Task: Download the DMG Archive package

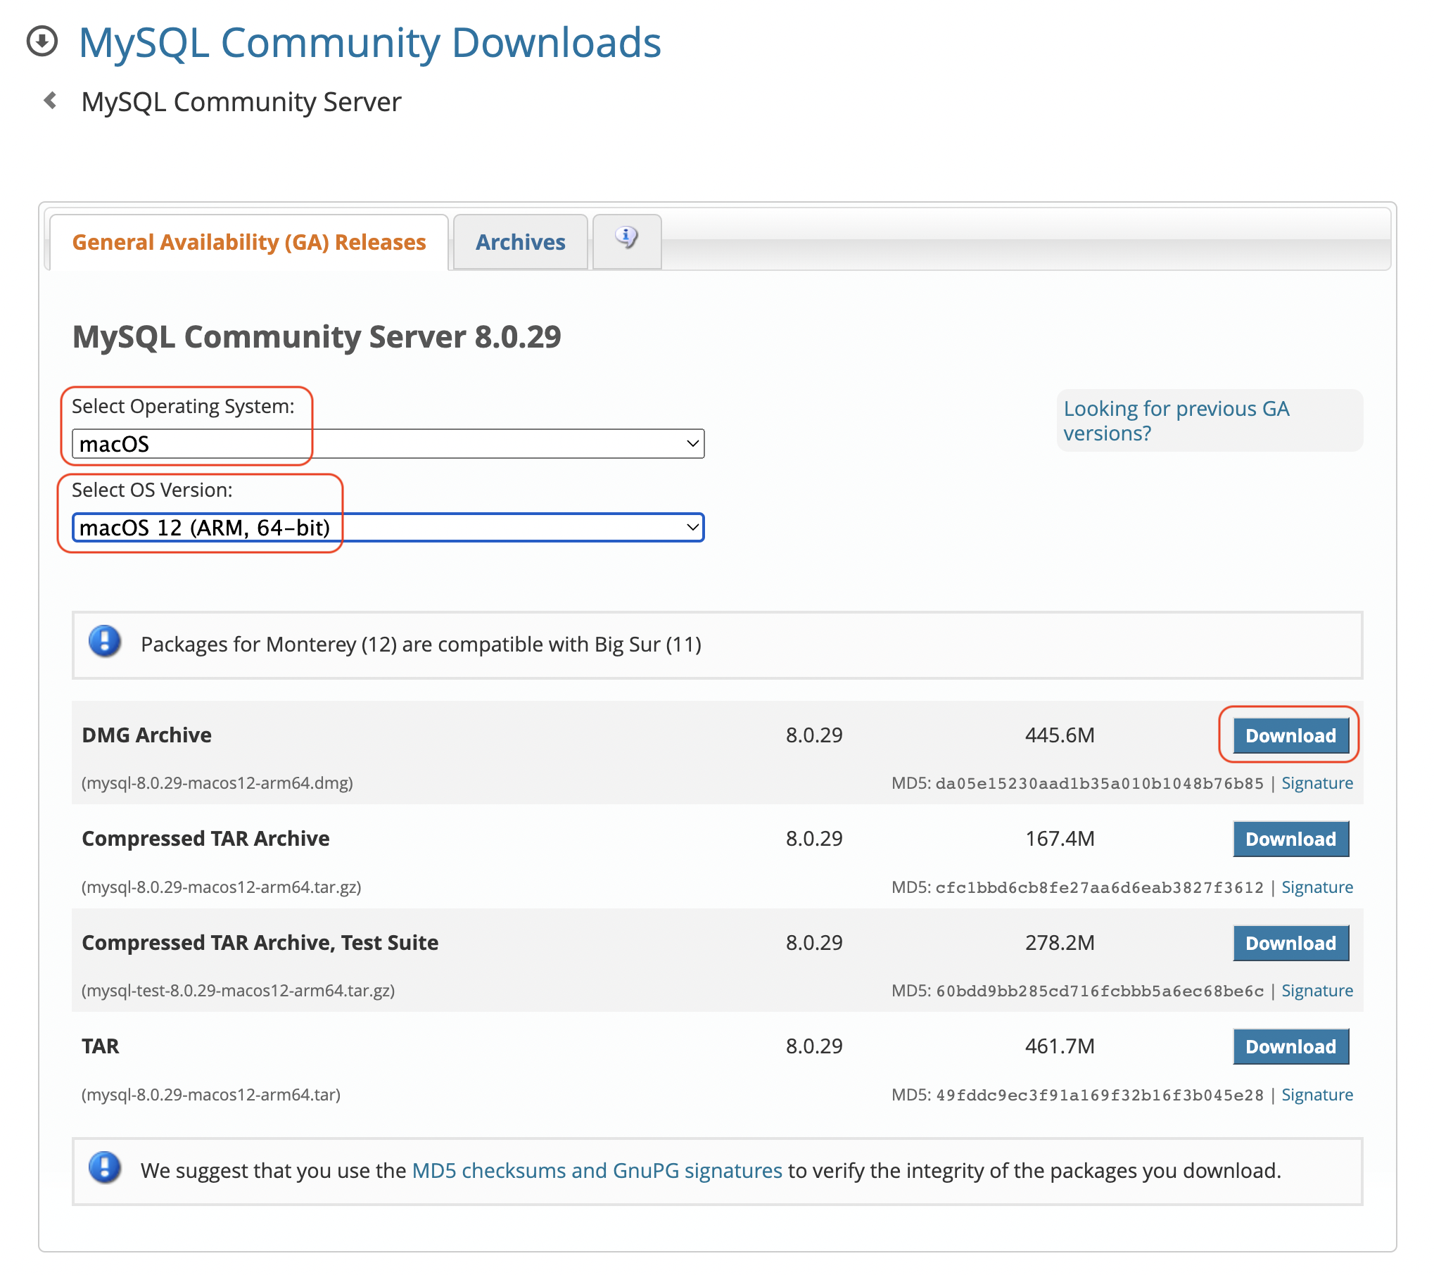Action: tap(1290, 735)
